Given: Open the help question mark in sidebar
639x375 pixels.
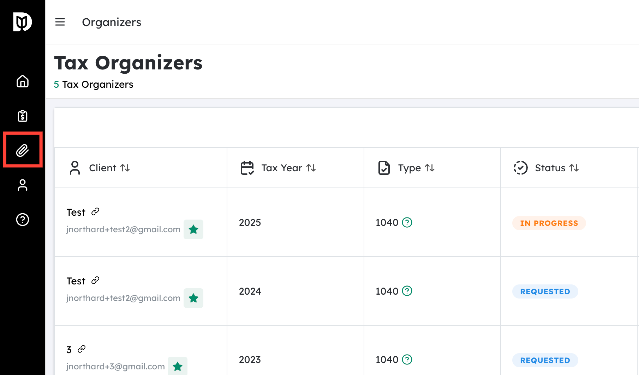Looking at the screenshot, I should [23, 220].
